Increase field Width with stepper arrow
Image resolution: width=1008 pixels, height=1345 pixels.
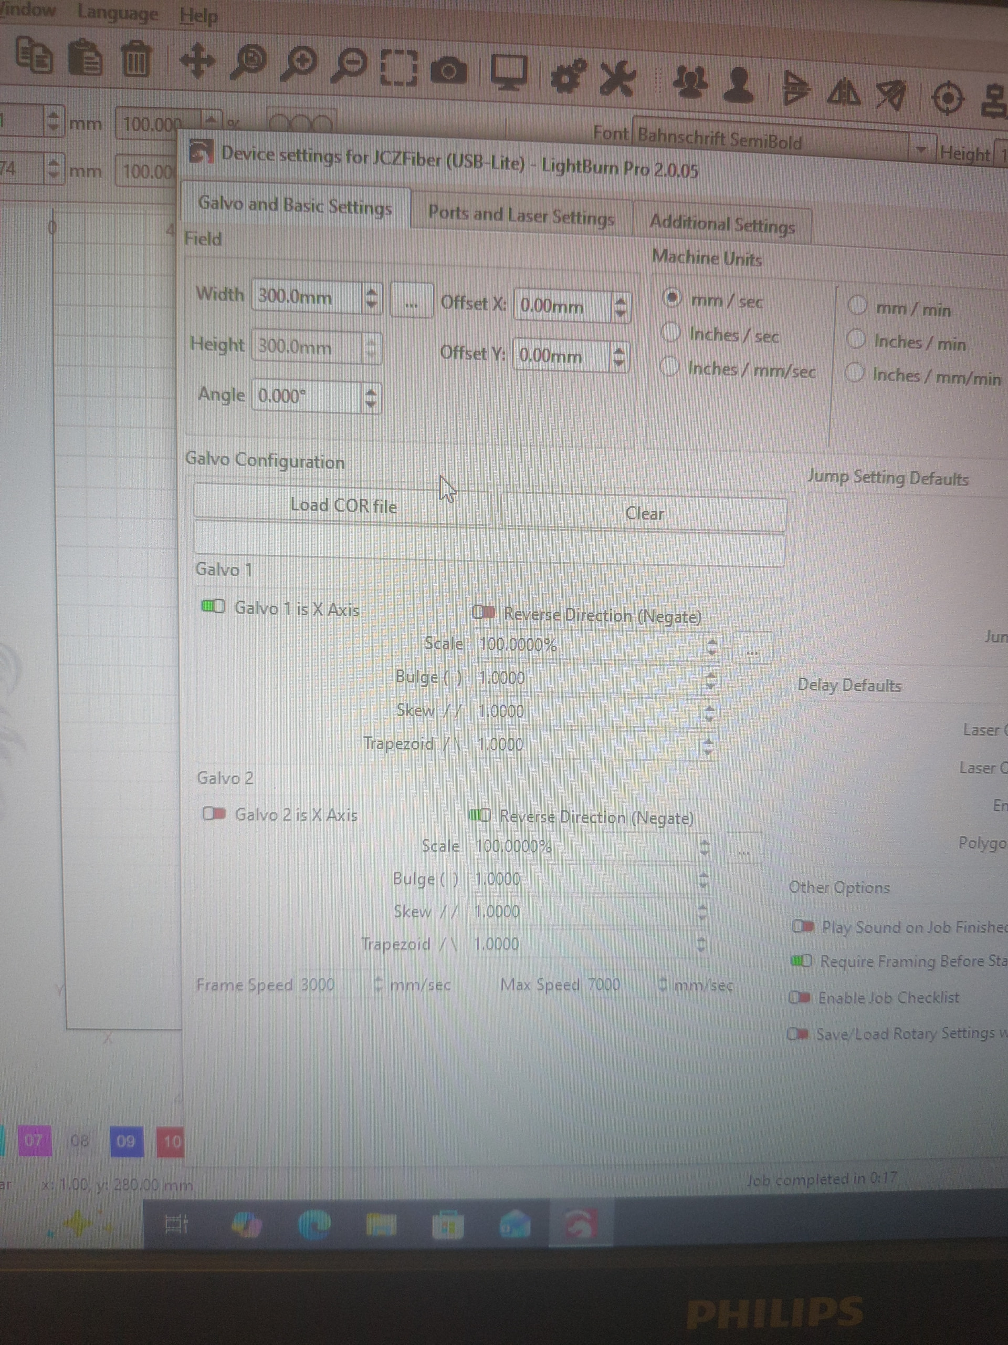coord(371,293)
